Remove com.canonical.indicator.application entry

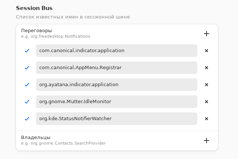tap(207, 51)
